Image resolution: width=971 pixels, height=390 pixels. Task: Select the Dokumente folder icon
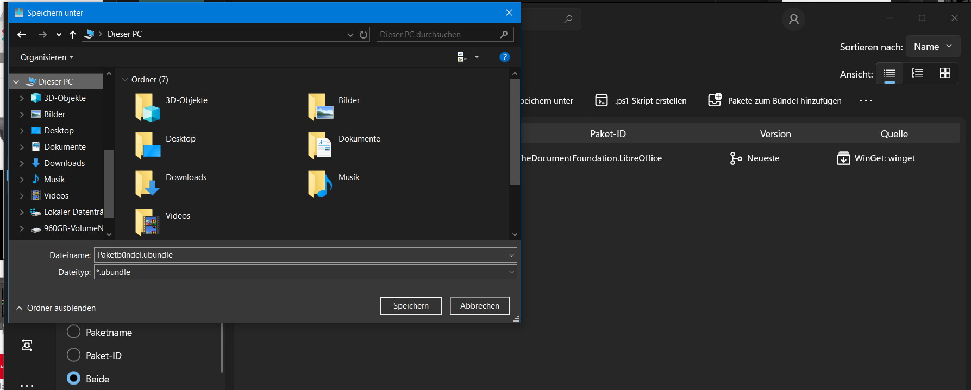pos(320,146)
